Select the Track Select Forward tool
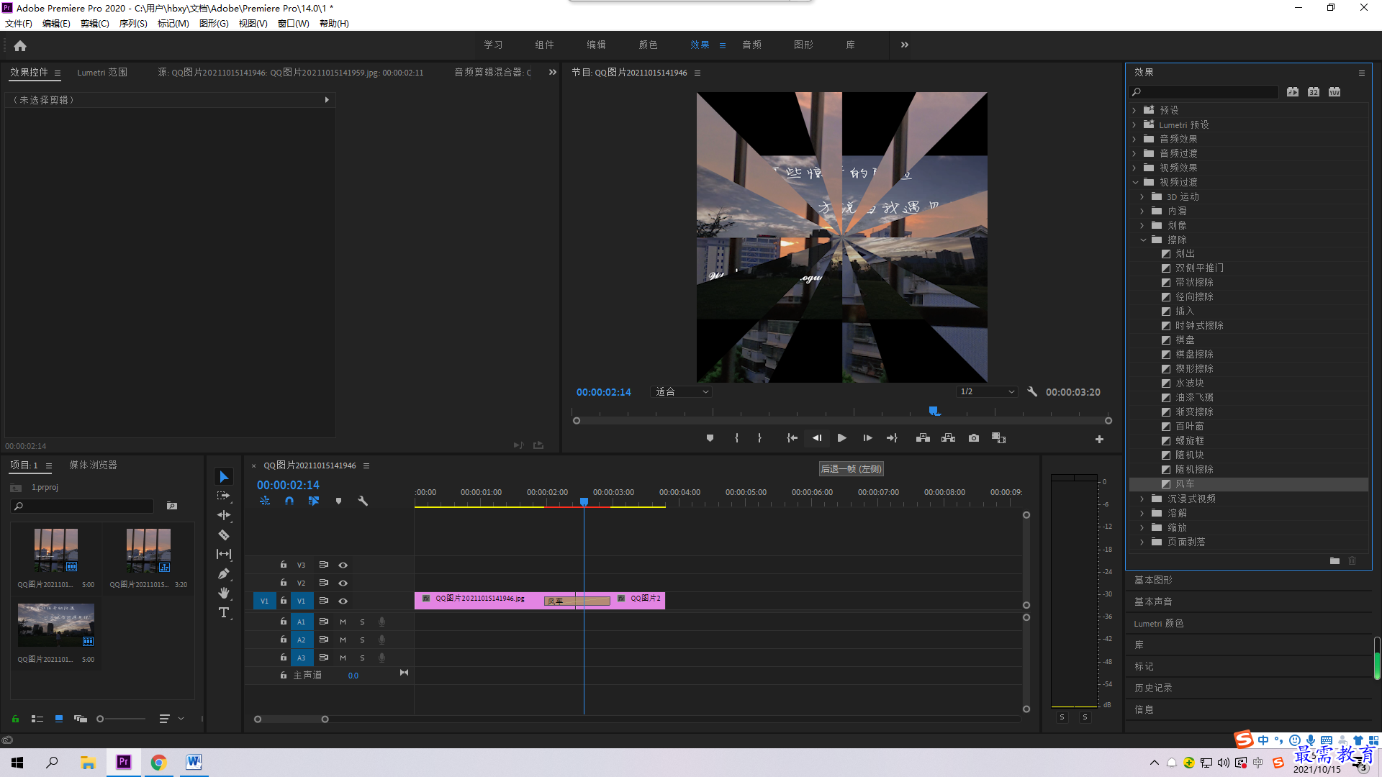 (x=224, y=496)
